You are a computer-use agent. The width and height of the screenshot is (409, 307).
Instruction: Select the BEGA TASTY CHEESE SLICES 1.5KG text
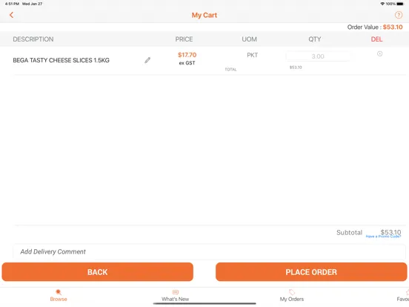pyautogui.click(x=61, y=60)
